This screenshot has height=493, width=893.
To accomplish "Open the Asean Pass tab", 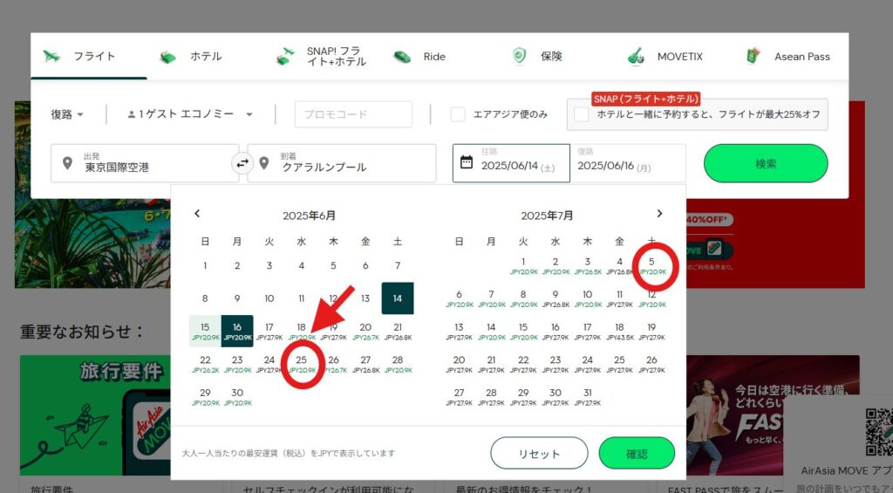I will pyautogui.click(x=789, y=57).
